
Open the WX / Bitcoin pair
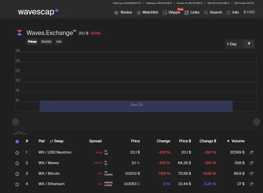49,173
